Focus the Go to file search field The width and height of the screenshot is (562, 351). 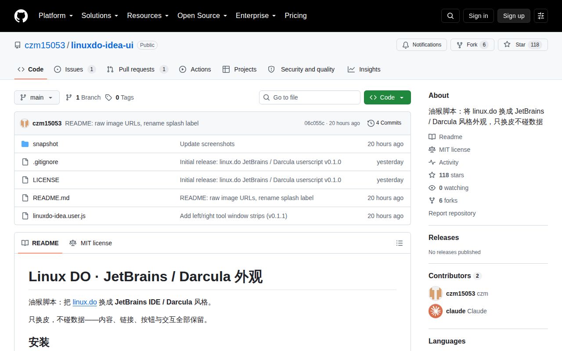click(x=310, y=97)
